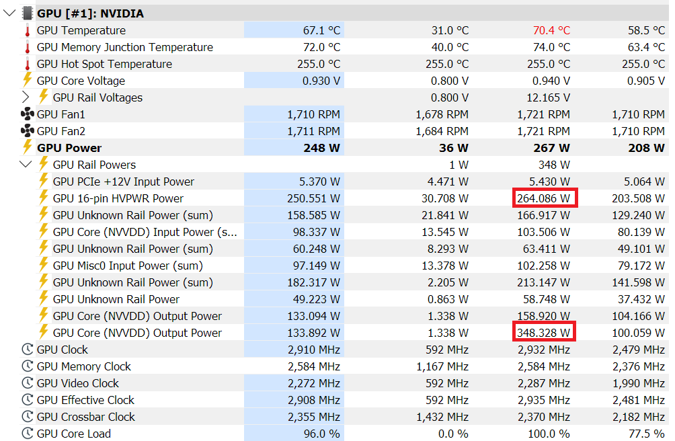Click the 72.0 °C memory junction temperature value

(321, 47)
